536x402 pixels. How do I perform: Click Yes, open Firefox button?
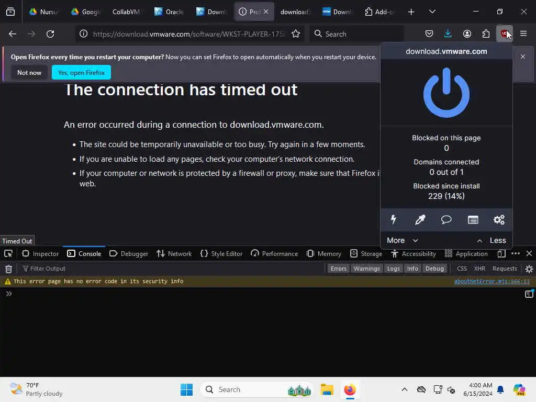coord(81,72)
